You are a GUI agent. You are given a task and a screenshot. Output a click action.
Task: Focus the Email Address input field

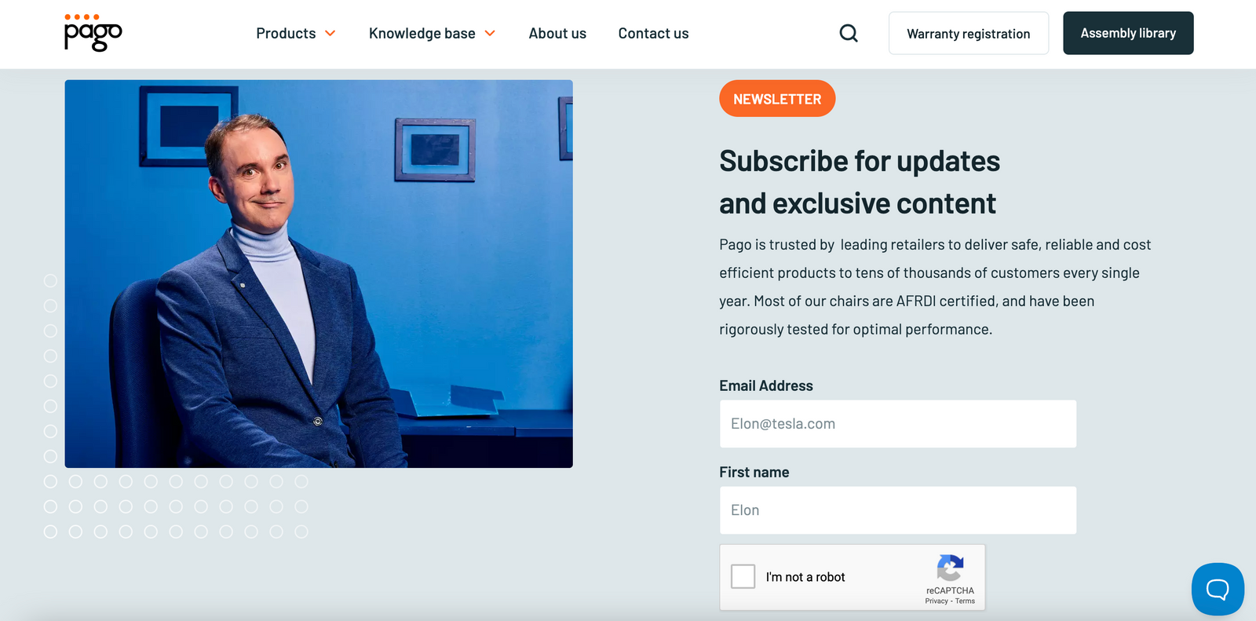point(897,424)
